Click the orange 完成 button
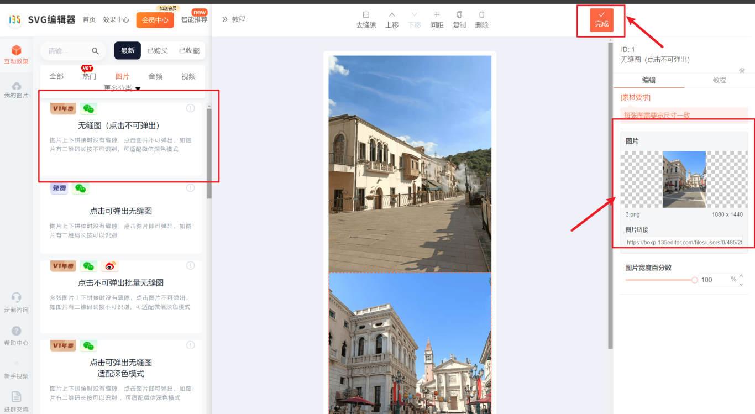The width and height of the screenshot is (755, 414). (601, 20)
